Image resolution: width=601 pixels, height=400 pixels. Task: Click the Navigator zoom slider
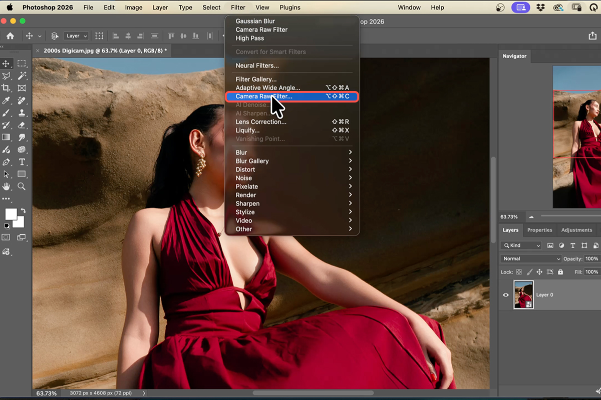(x=571, y=216)
